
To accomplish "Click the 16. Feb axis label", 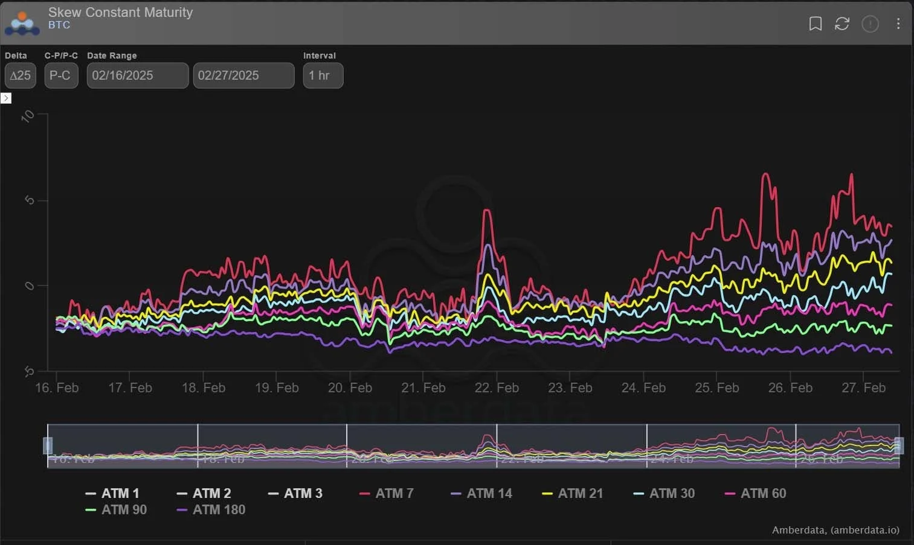I will (x=57, y=387).
